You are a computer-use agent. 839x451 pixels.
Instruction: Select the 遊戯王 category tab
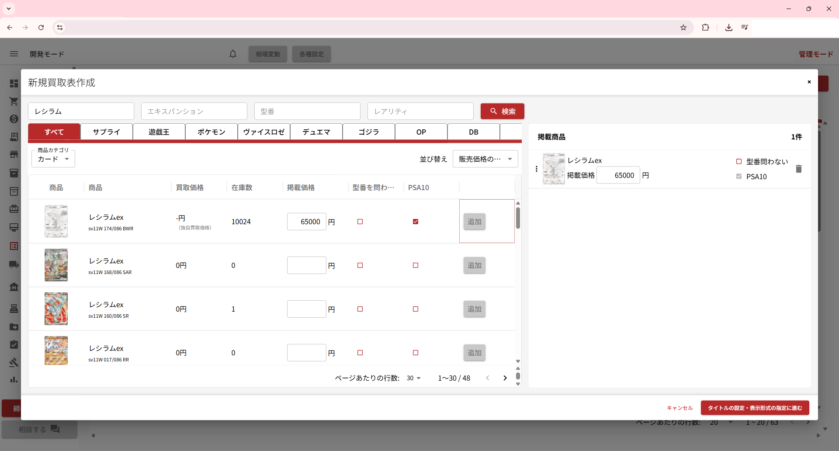(x=159, y=132)
